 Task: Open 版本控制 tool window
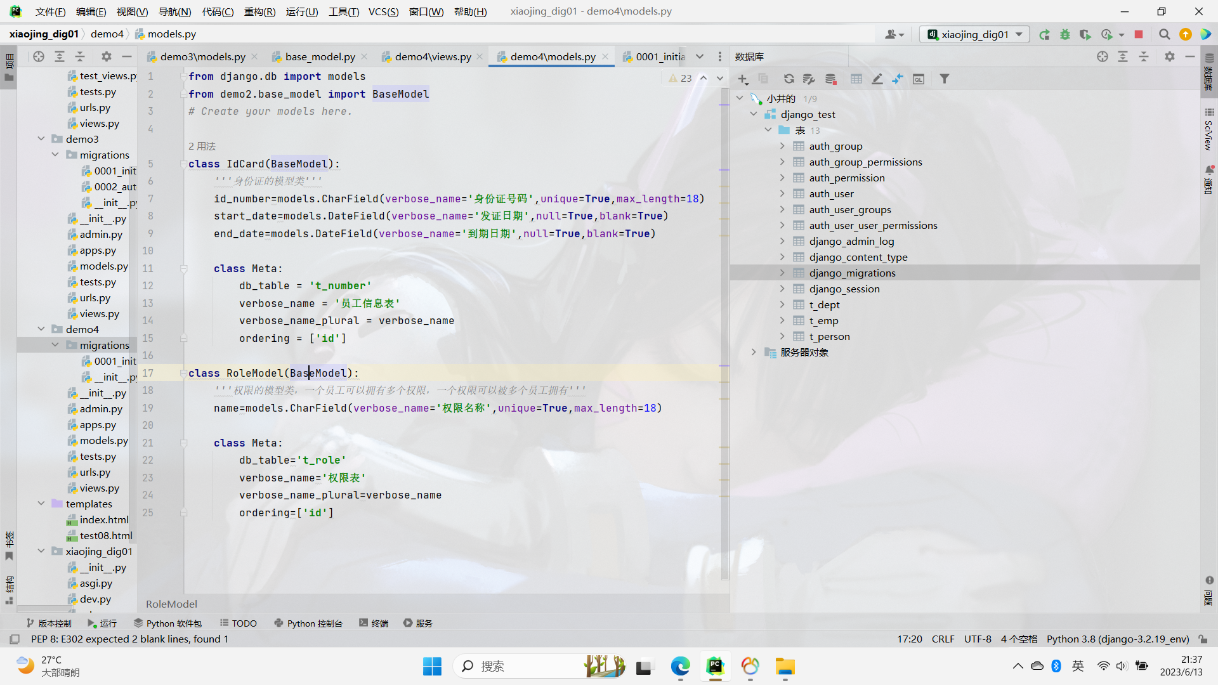49,623
